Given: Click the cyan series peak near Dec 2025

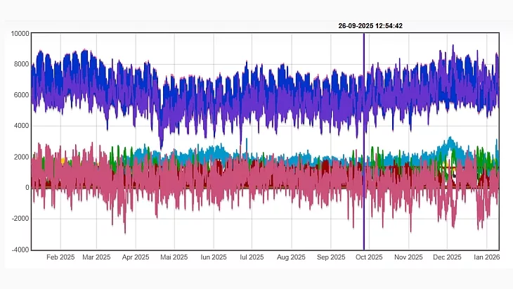Looking at the screenshot, I should point(450,139).
